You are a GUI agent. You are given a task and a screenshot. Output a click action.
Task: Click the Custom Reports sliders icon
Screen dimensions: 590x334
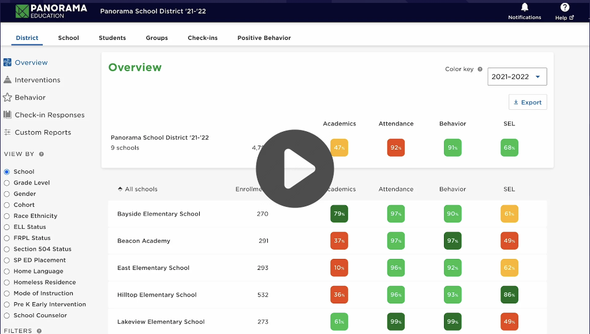[7, 132]
